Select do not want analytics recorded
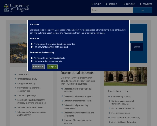 [x=32, y=47]
